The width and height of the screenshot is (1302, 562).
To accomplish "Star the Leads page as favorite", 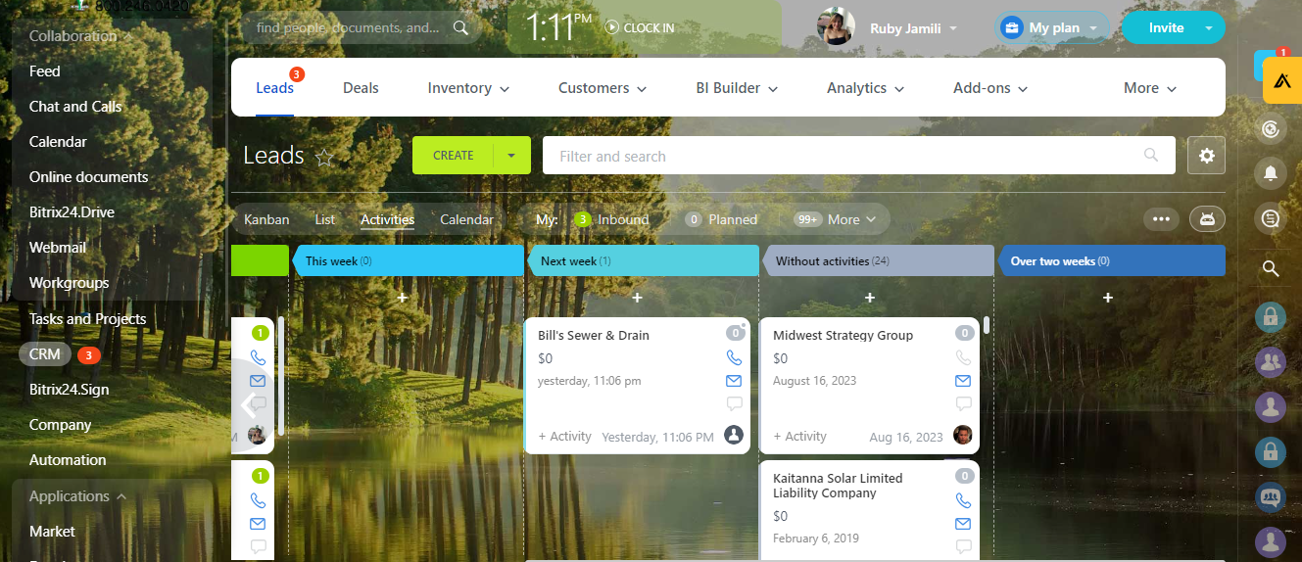I will pos(324,157).
